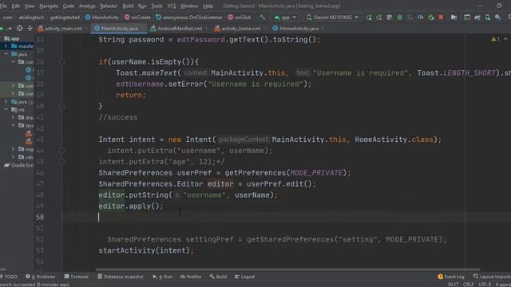Open the Database Inspector tool window
511x287 pixels.
[x=121, y=277]
